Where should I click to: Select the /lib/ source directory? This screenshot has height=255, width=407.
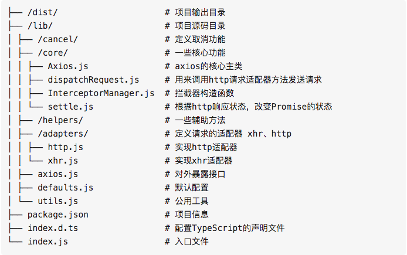pos(40,26)
